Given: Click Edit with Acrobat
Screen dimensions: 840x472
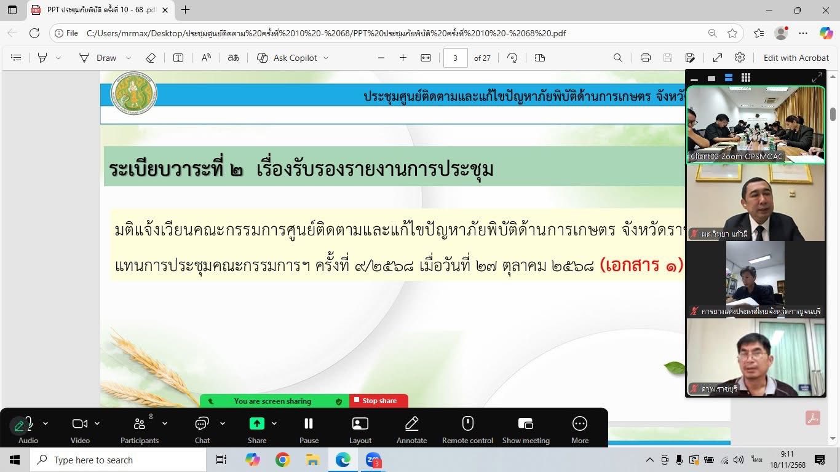Looking at the screenshot, I should (796, 58).
